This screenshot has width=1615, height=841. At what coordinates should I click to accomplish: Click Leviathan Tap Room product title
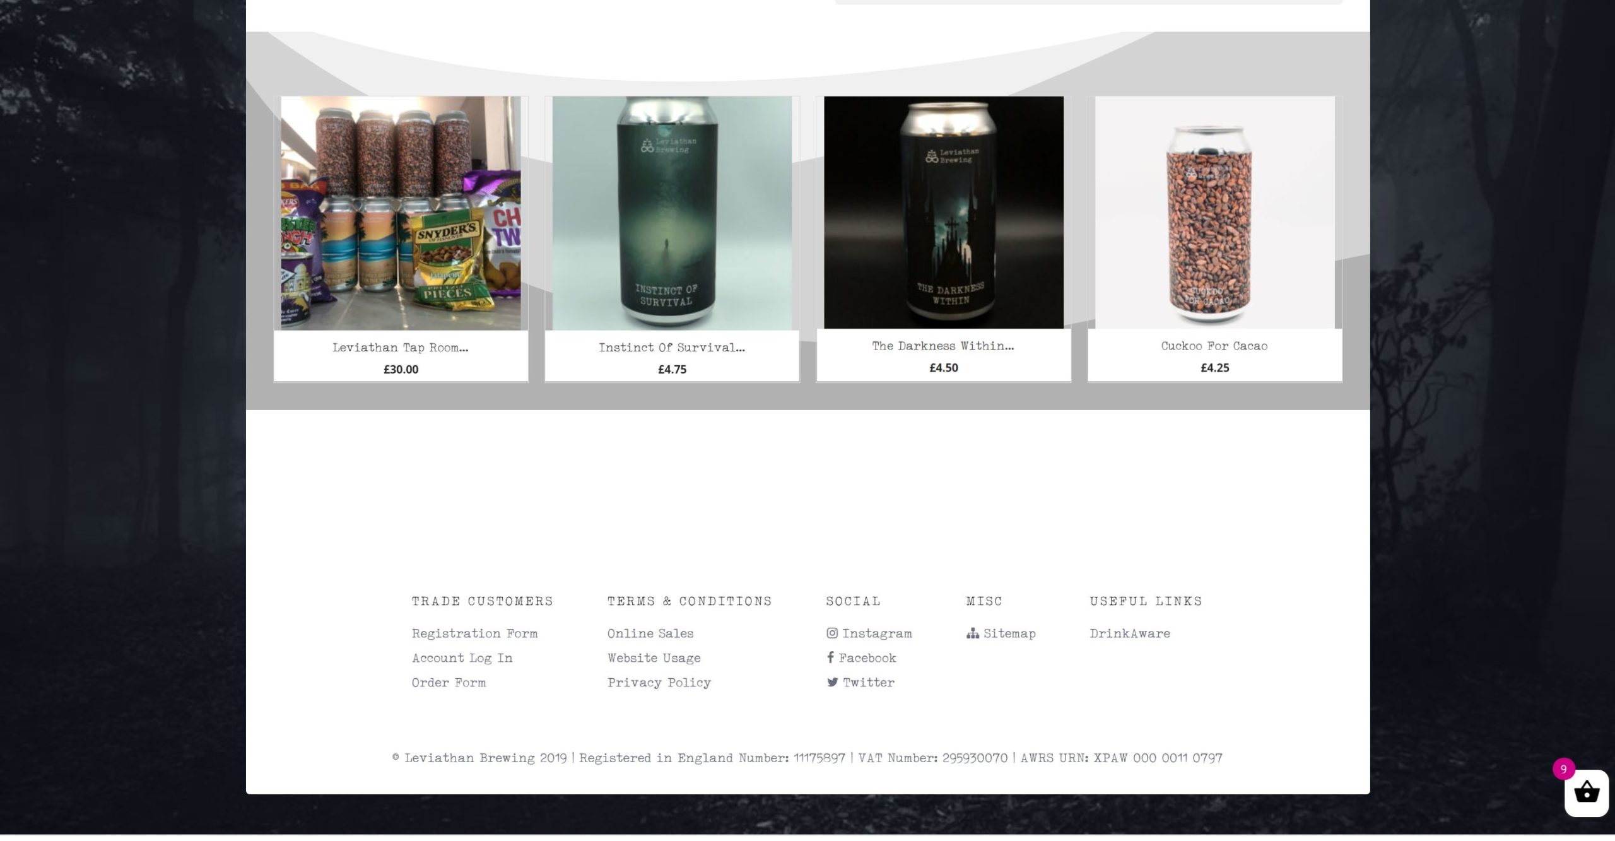(x=401, y=348)
